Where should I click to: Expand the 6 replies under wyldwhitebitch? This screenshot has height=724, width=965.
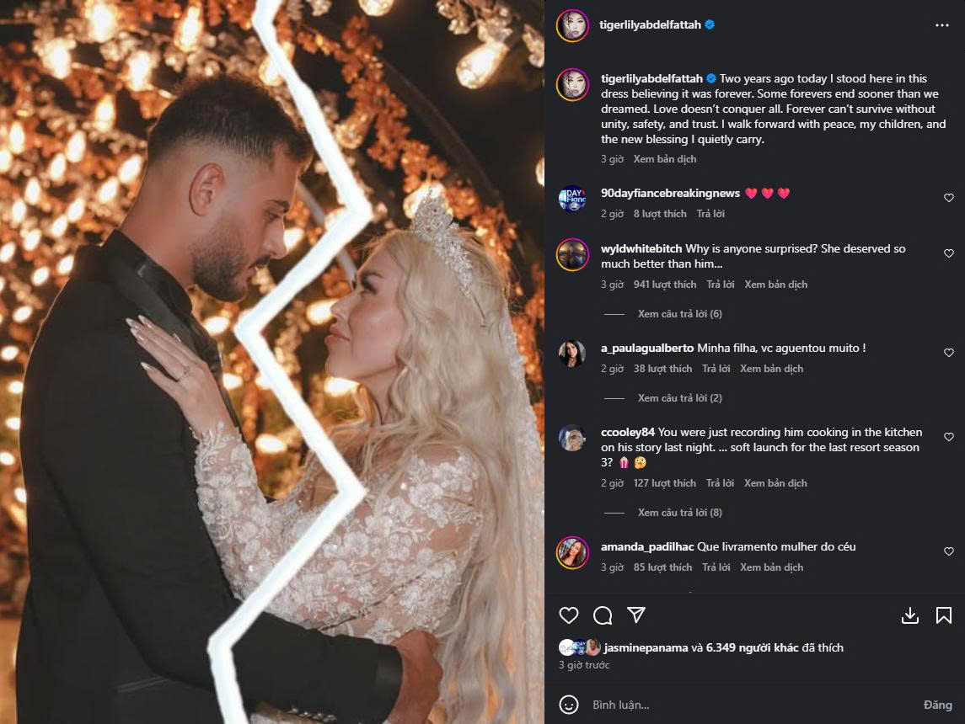679,314
